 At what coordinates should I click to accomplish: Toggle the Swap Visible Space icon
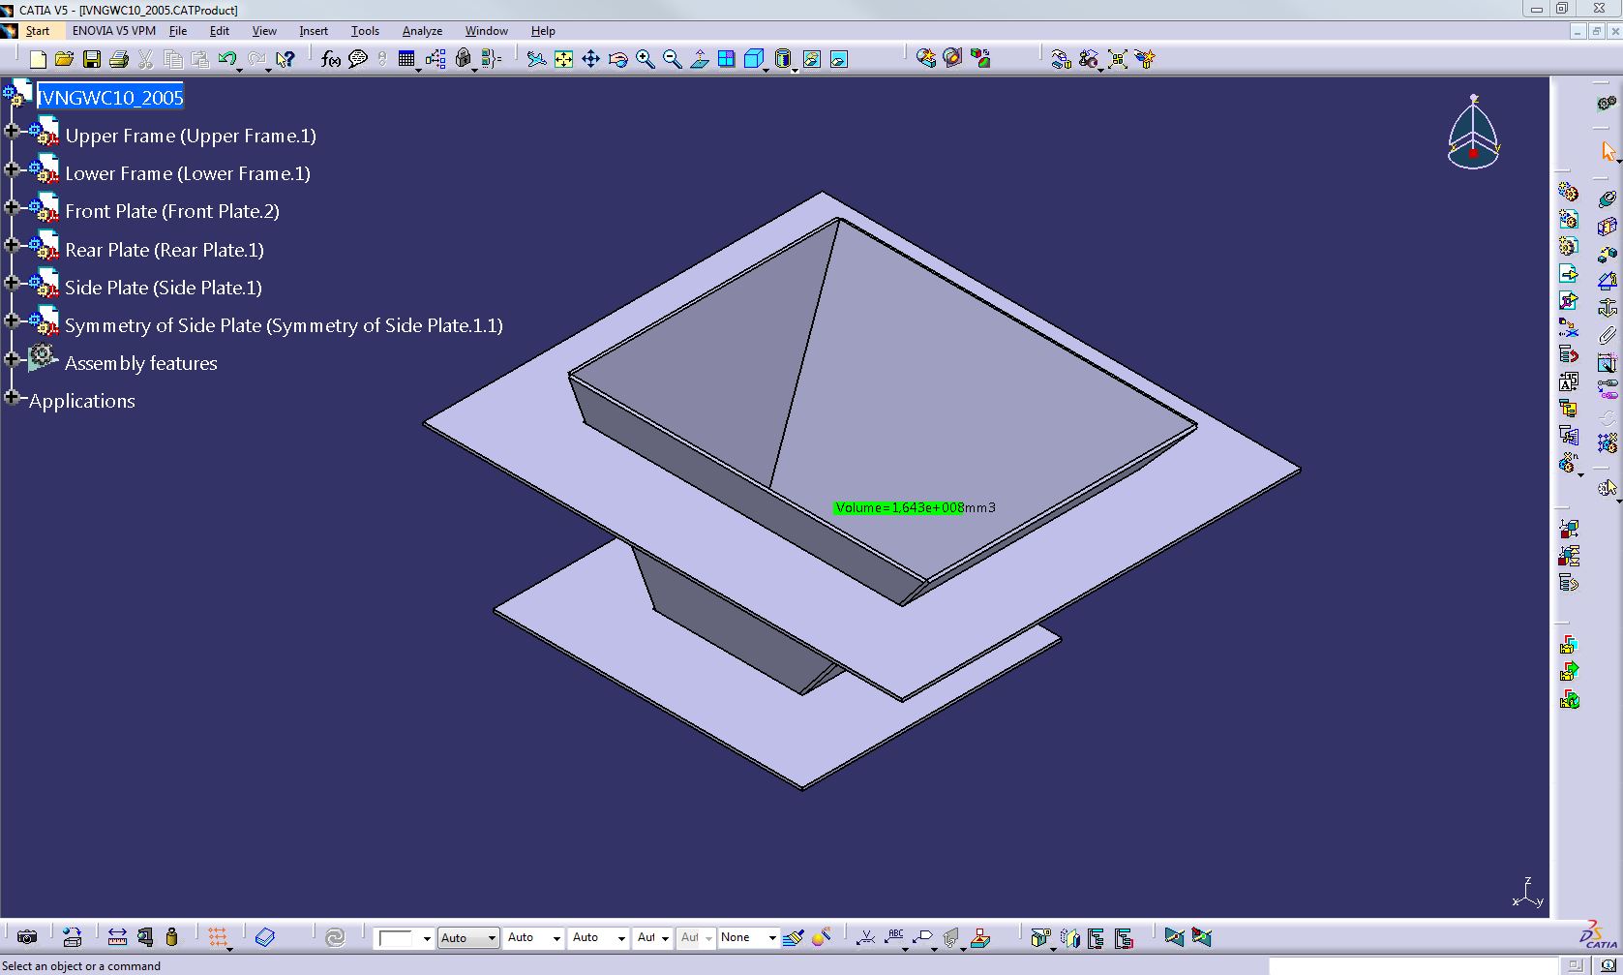pos(839,60)
